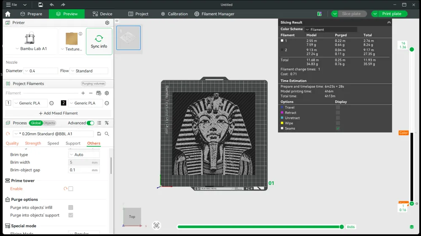Select the Speed settings tab
Image resolution: width=421 pixels, height=236 pixels.
53,143
